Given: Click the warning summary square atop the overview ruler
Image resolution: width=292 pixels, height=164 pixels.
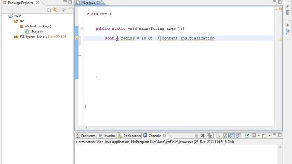Looking at the screenshot, I should 280,9.
